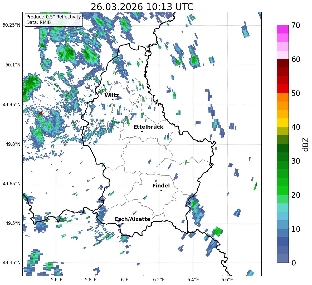Click the cross marker below Findel
The width and height of the screenshot is (312, 285).
pyautogui.click(x=161, y=190)
